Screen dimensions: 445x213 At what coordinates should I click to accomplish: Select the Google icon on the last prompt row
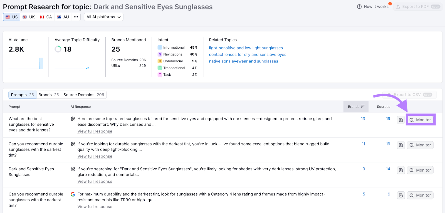(x=73, y=194)
